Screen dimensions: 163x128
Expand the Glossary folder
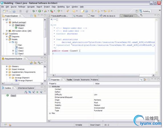pyautogui.click(x=7, y=66)
